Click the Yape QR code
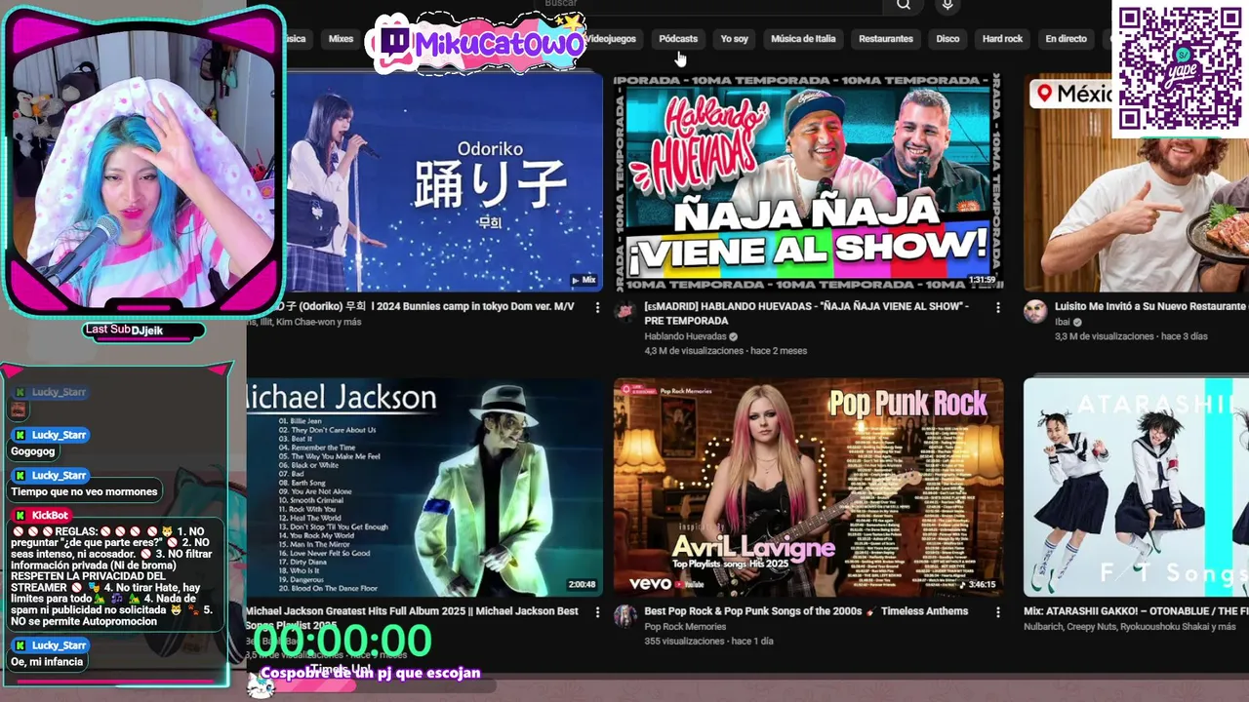This screenshot has height=702, width=1249. point(1179,67)
